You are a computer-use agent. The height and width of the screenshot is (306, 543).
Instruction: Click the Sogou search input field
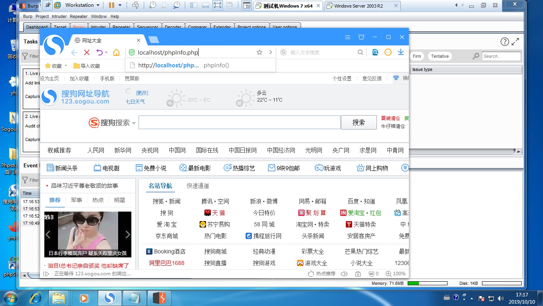click(x=240, y=122)
